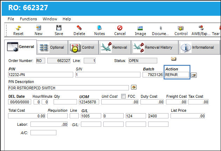Switch to the General tab
Viewport: 221px width, 151px height.
tap(21, 47)
